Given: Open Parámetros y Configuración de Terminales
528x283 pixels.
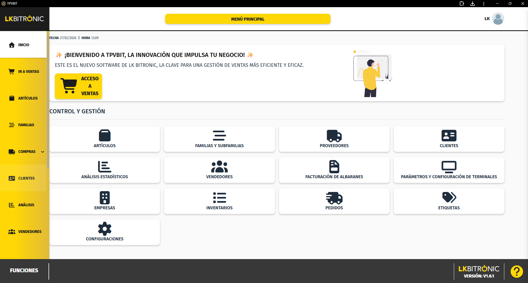Looking at the screenshot, I should point(449,170).
